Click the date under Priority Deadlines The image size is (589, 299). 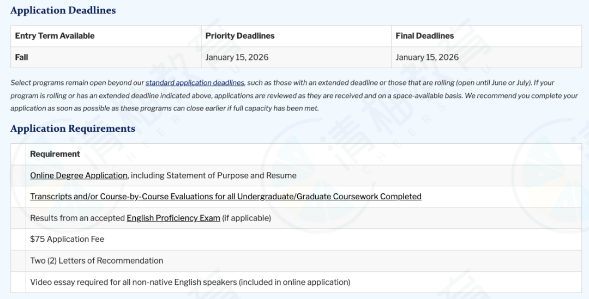[237, 57]
